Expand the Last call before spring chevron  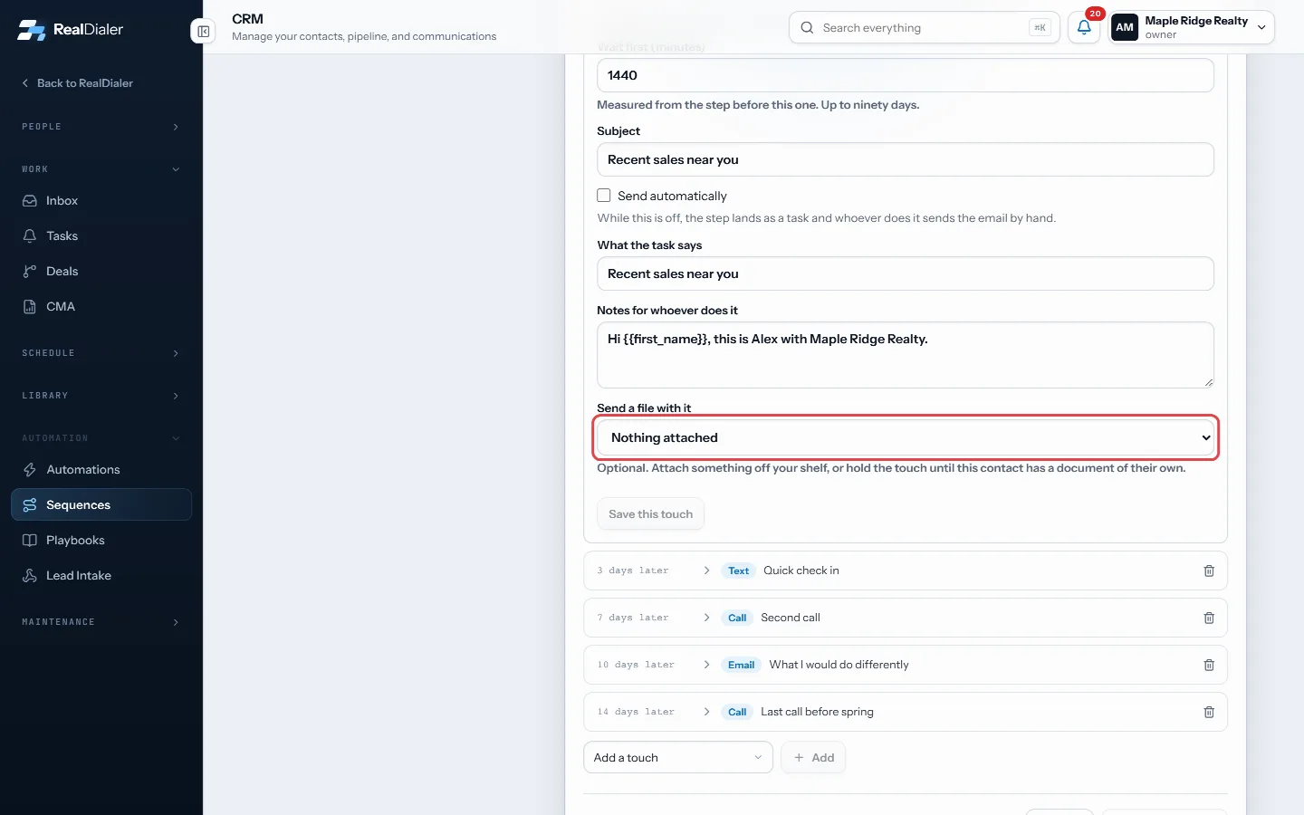(x=706, y=713)
